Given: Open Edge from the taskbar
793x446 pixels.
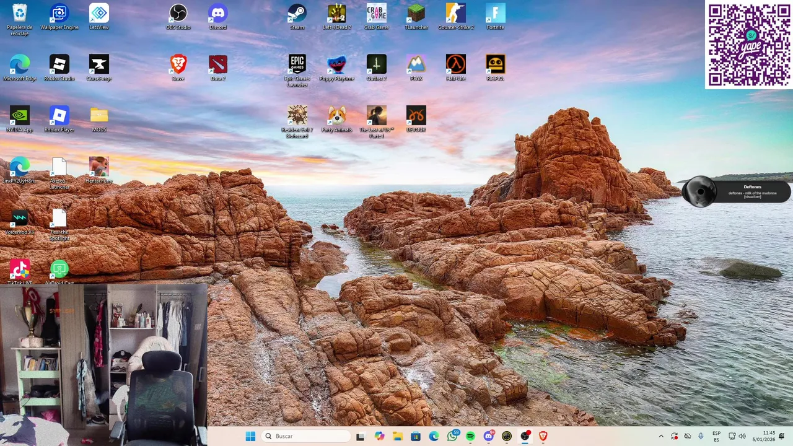Looking at the screenshot, I should (x=434, y=436).
